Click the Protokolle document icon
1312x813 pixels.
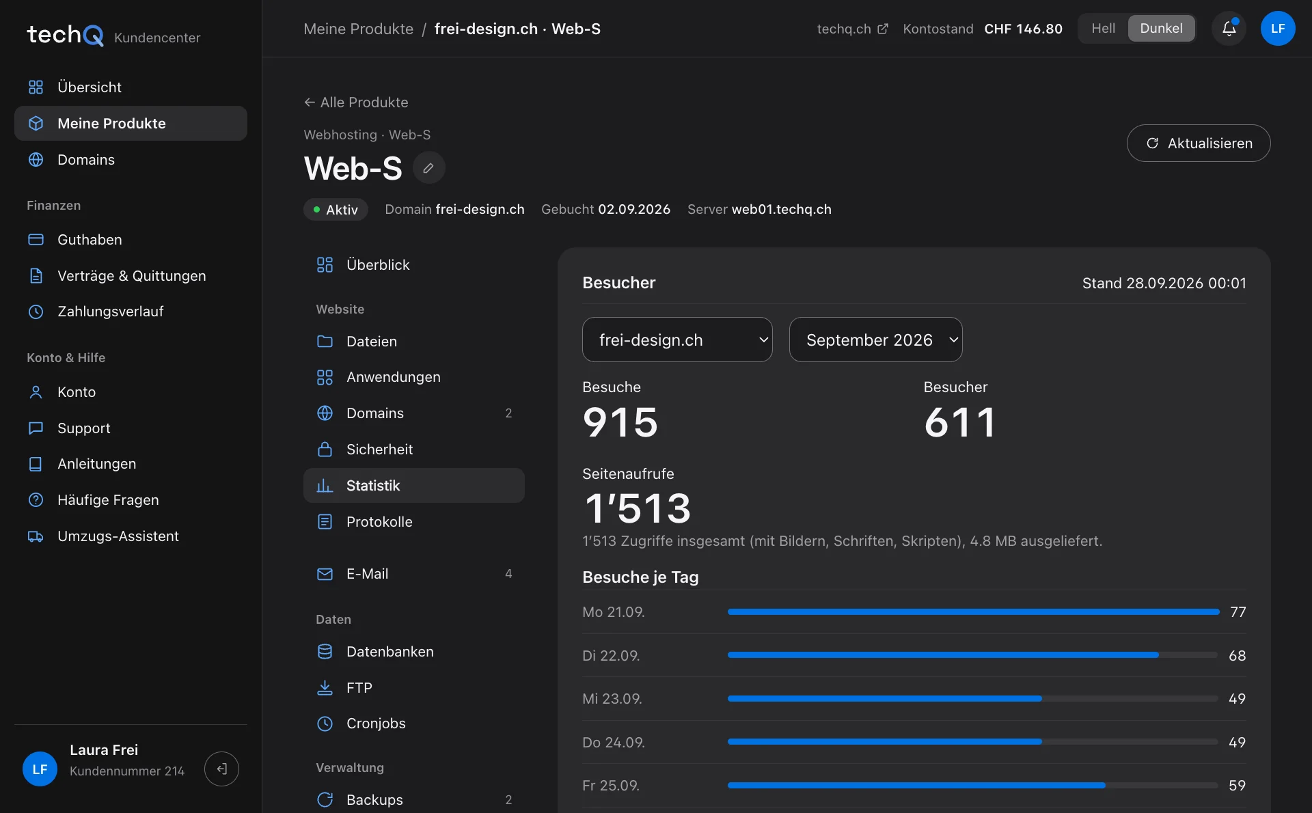tap(325, 522)
